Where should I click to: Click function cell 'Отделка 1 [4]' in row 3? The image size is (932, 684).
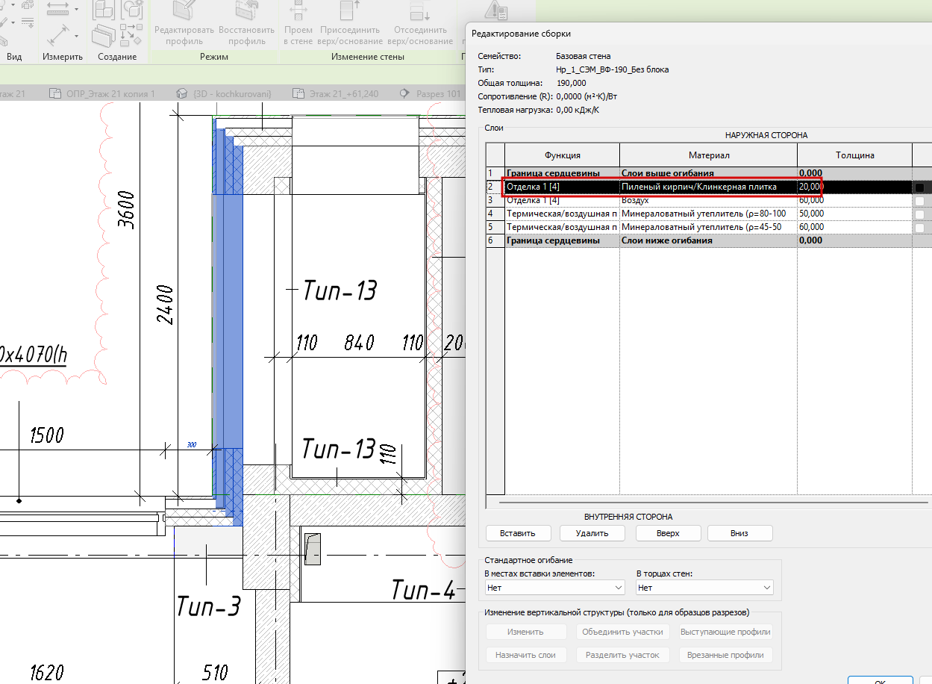[563, 200]
